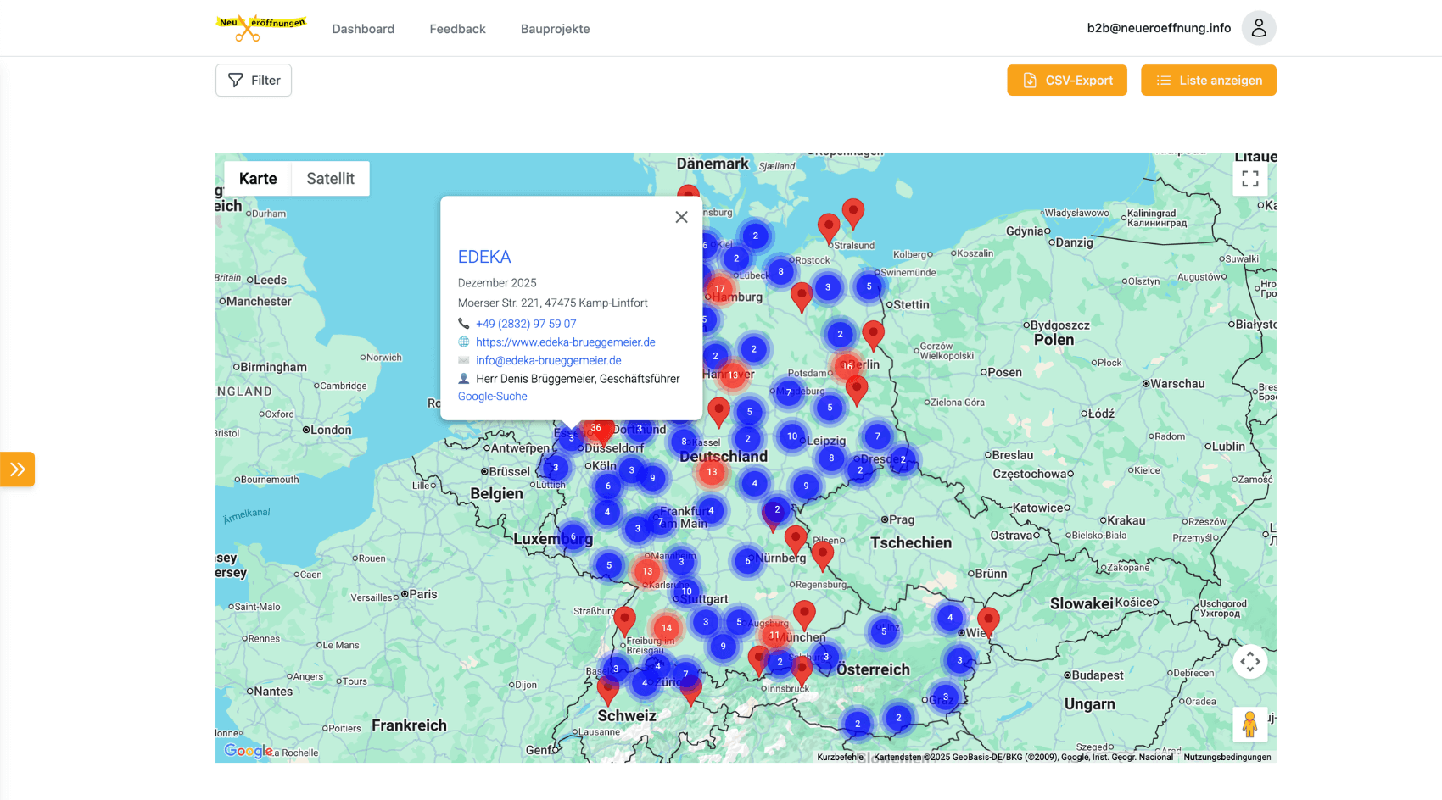The image size is (1442, 800).
Task: Click the Neueröffnungen logo
Action: 260,28
